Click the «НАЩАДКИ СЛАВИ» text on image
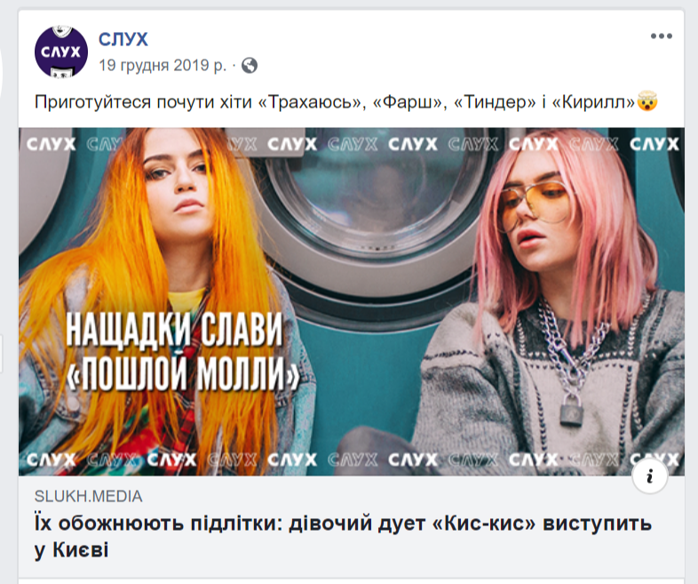The image size is (698, 584). [x=174, y=329]
